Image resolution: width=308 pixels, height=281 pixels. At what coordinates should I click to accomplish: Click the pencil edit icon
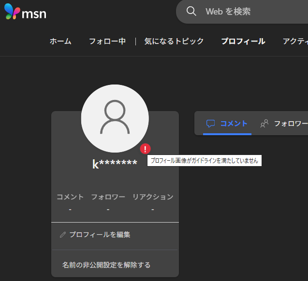[x=63, y=235]
